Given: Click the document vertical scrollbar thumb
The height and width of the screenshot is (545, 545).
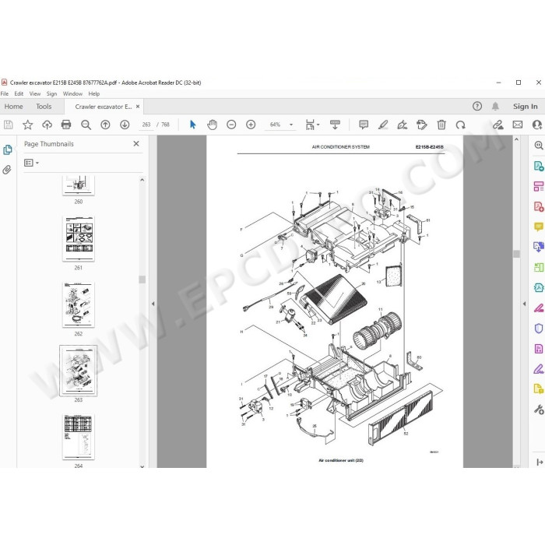Looking at the screenshot, I should (516, 254).
